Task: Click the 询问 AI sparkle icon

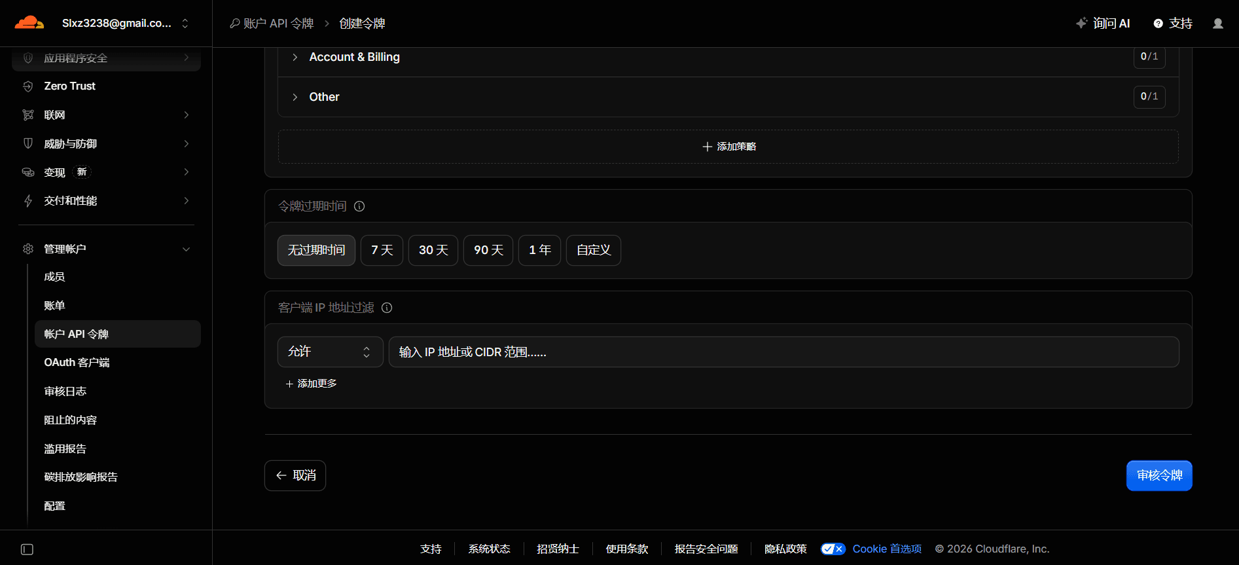Action: [1081, 23]
